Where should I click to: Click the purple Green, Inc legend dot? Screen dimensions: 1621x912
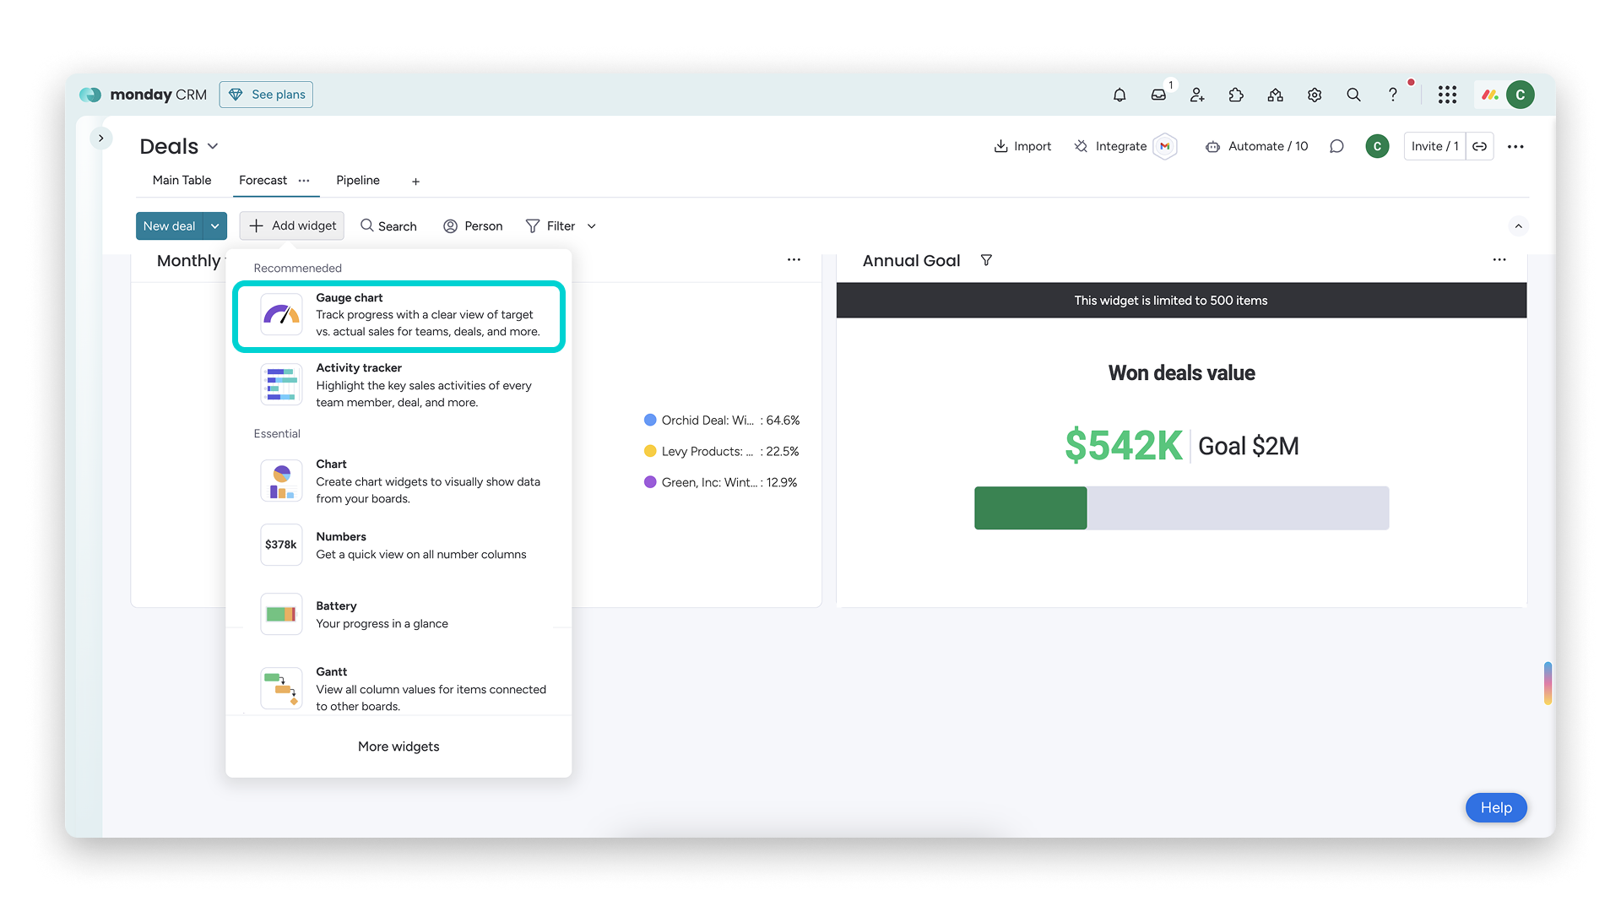pos(650,482)
